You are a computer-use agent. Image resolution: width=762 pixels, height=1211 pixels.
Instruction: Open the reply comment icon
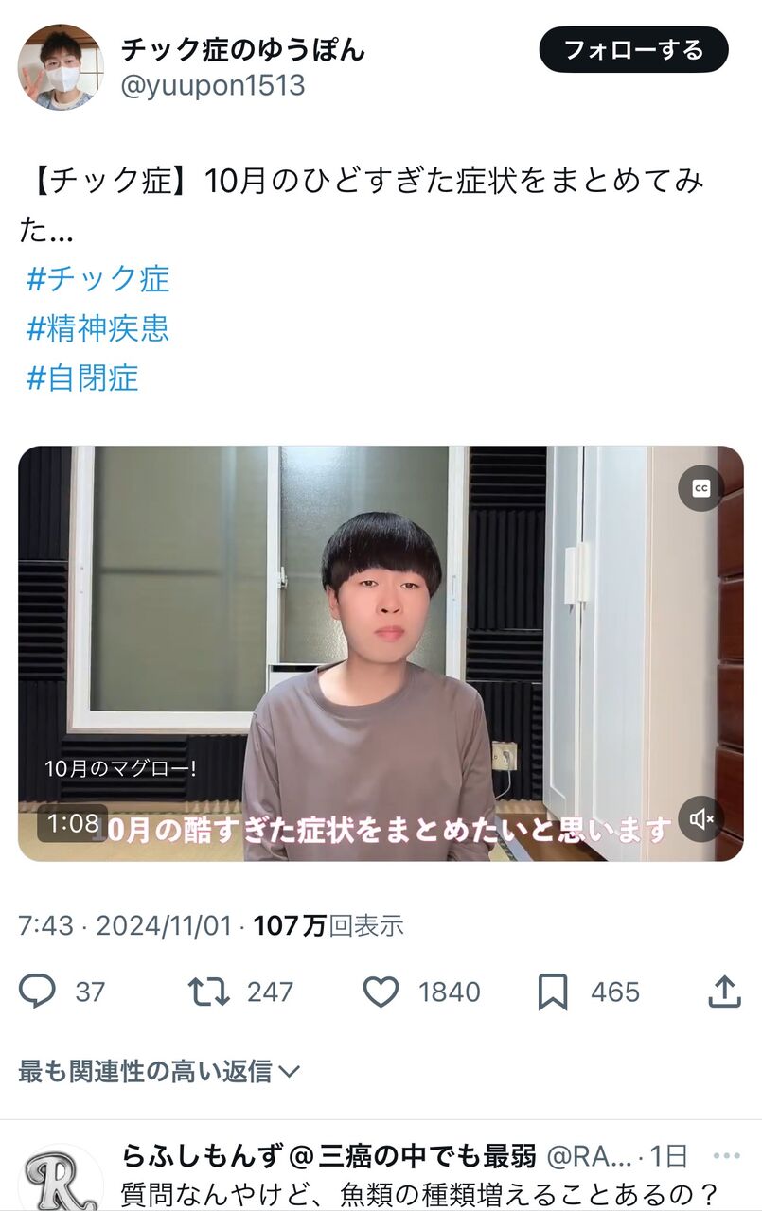pyautogui.click(x=38, y=992)
